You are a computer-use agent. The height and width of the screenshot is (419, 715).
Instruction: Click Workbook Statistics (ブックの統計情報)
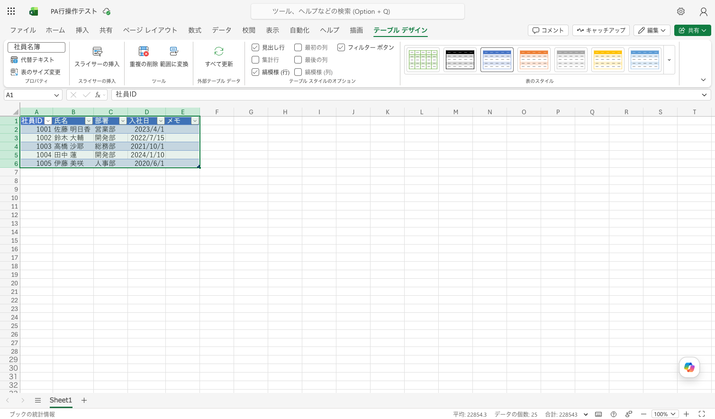click(x=32, y=414)
